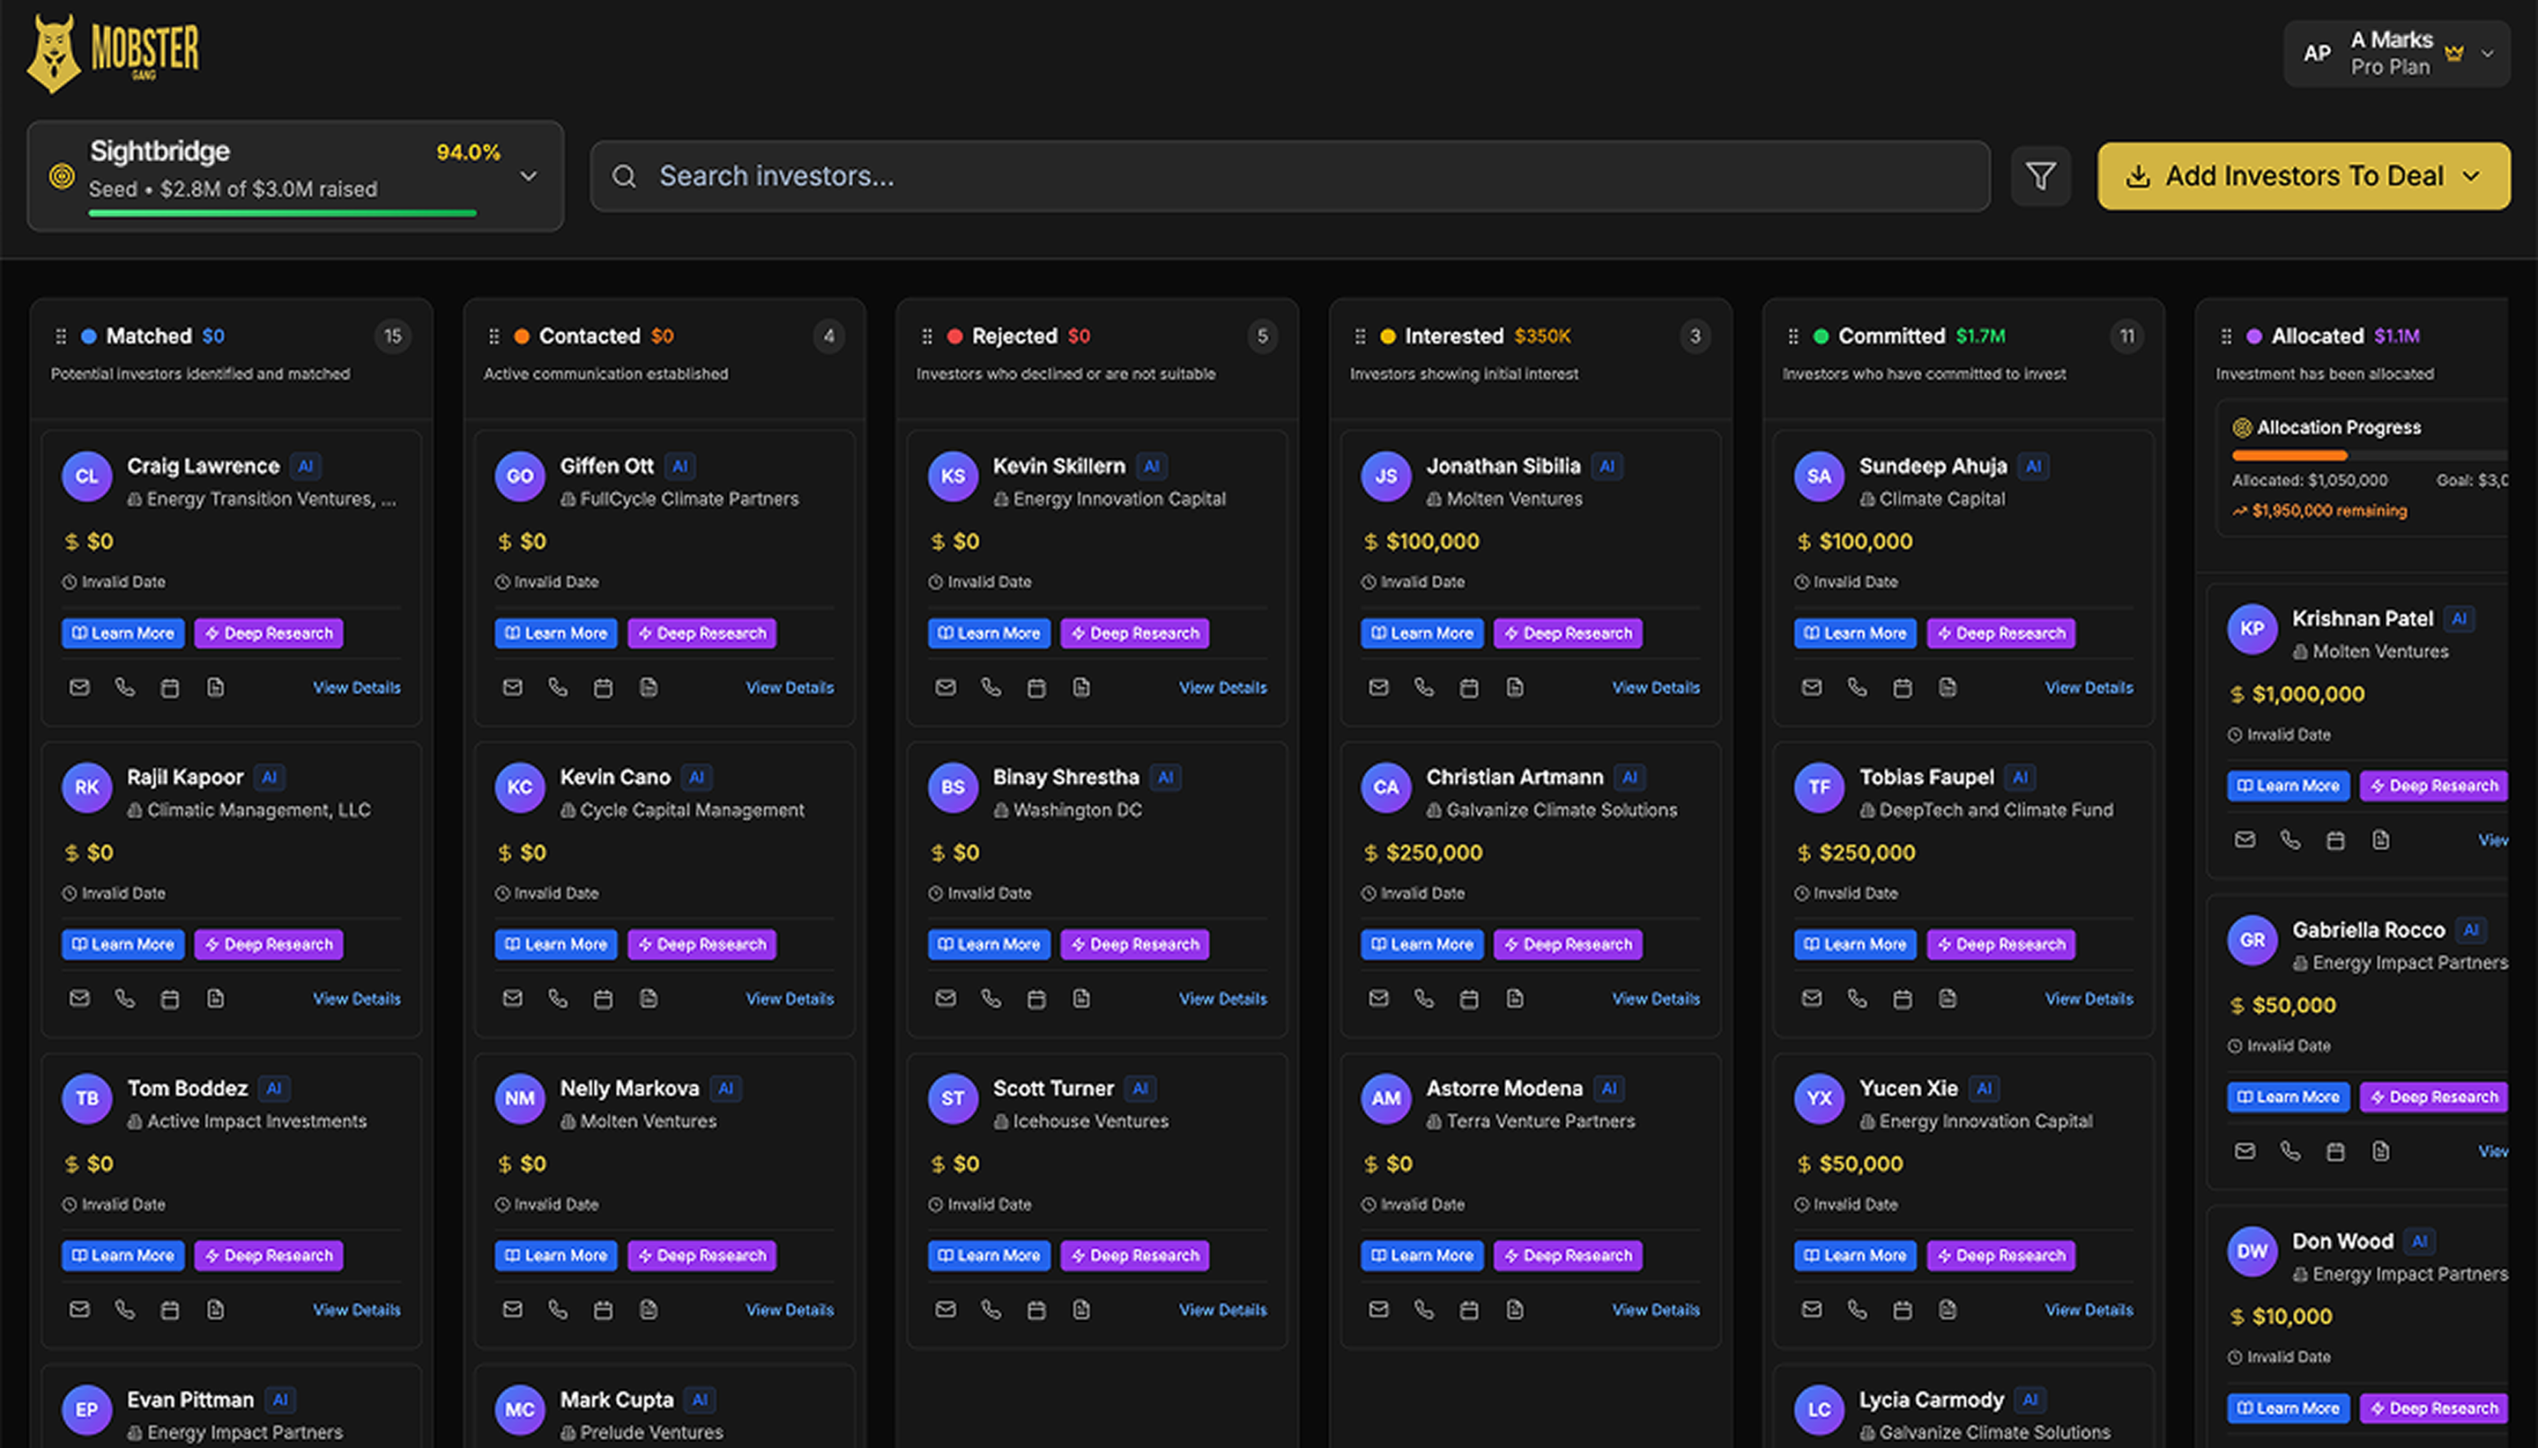Click the '$1,950,000 remaining' text
Image resolution: width=2538 pixels, height=1448 pixels.
(2329, 511)
